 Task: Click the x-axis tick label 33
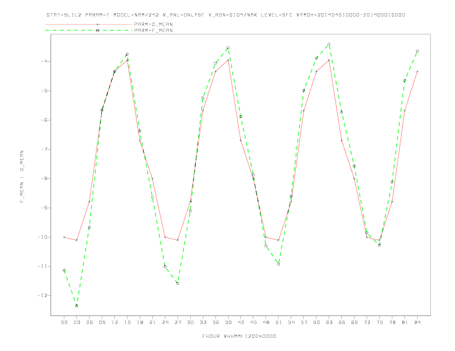pos(203,322)
